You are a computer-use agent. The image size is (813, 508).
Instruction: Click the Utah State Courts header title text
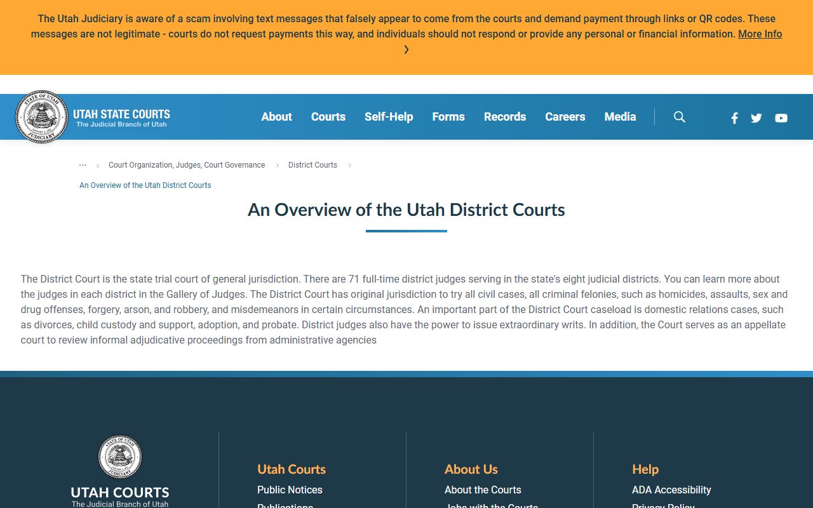[121, 114]
